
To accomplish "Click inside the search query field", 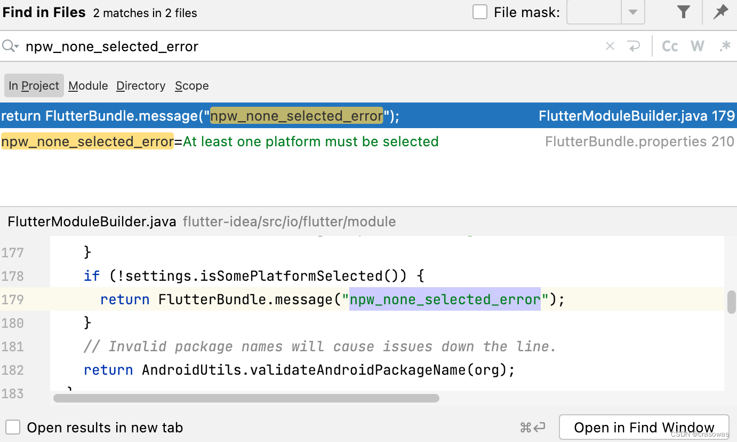I will coord(309,46).
